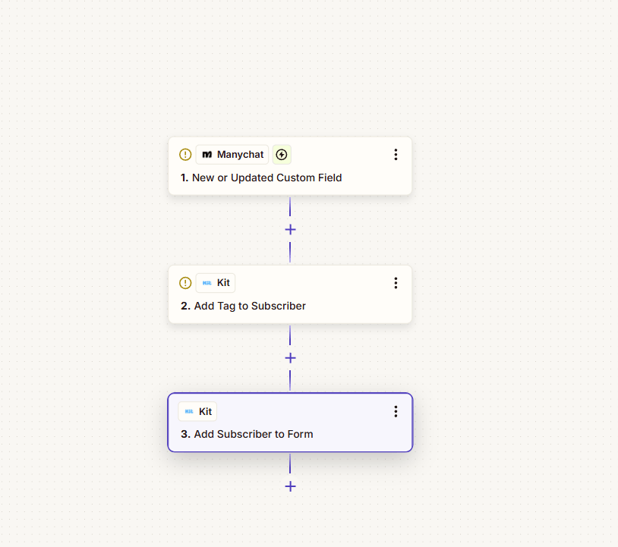Click the Kit app badge on step 2
Screen dimensions: 618x547
pyautogui.click(x=216, y=283)
